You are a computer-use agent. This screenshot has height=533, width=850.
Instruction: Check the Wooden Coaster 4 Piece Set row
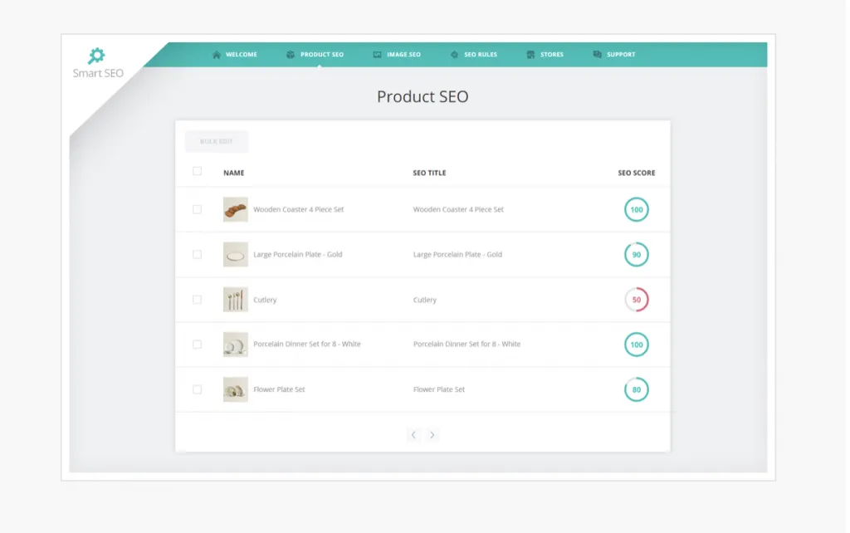click(197, 209)
